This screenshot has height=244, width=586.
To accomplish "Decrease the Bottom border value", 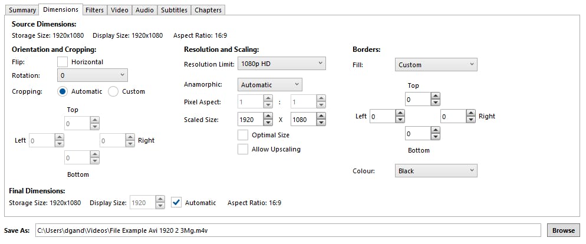I will (x=435, y=137).
